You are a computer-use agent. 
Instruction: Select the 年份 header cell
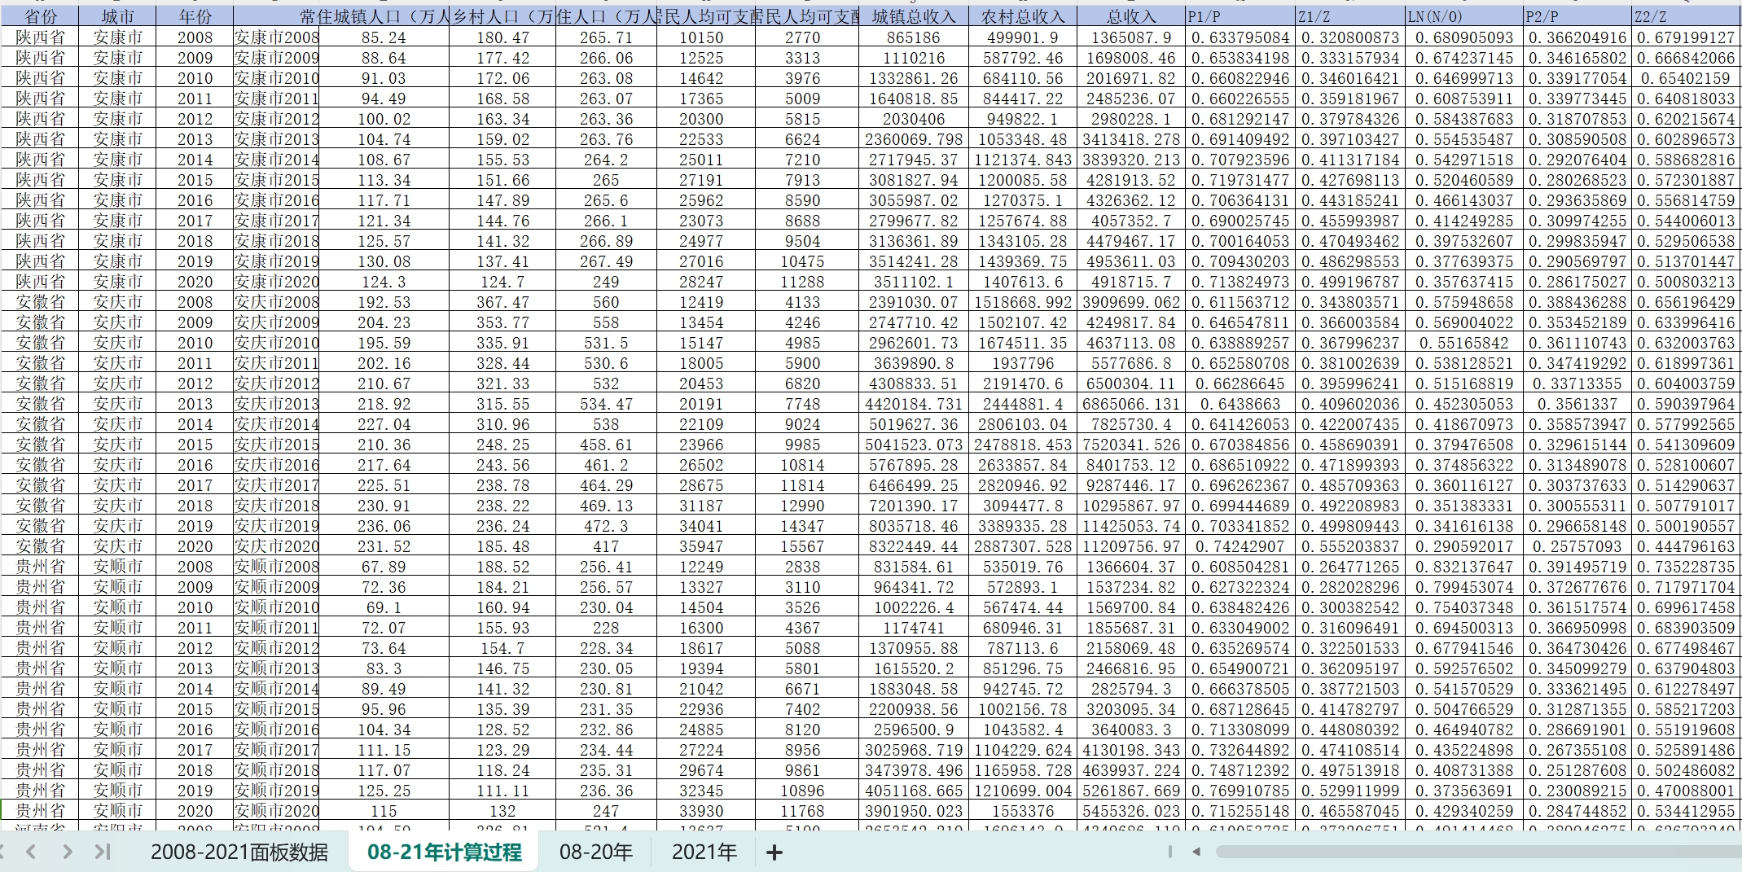click(195, 16)
